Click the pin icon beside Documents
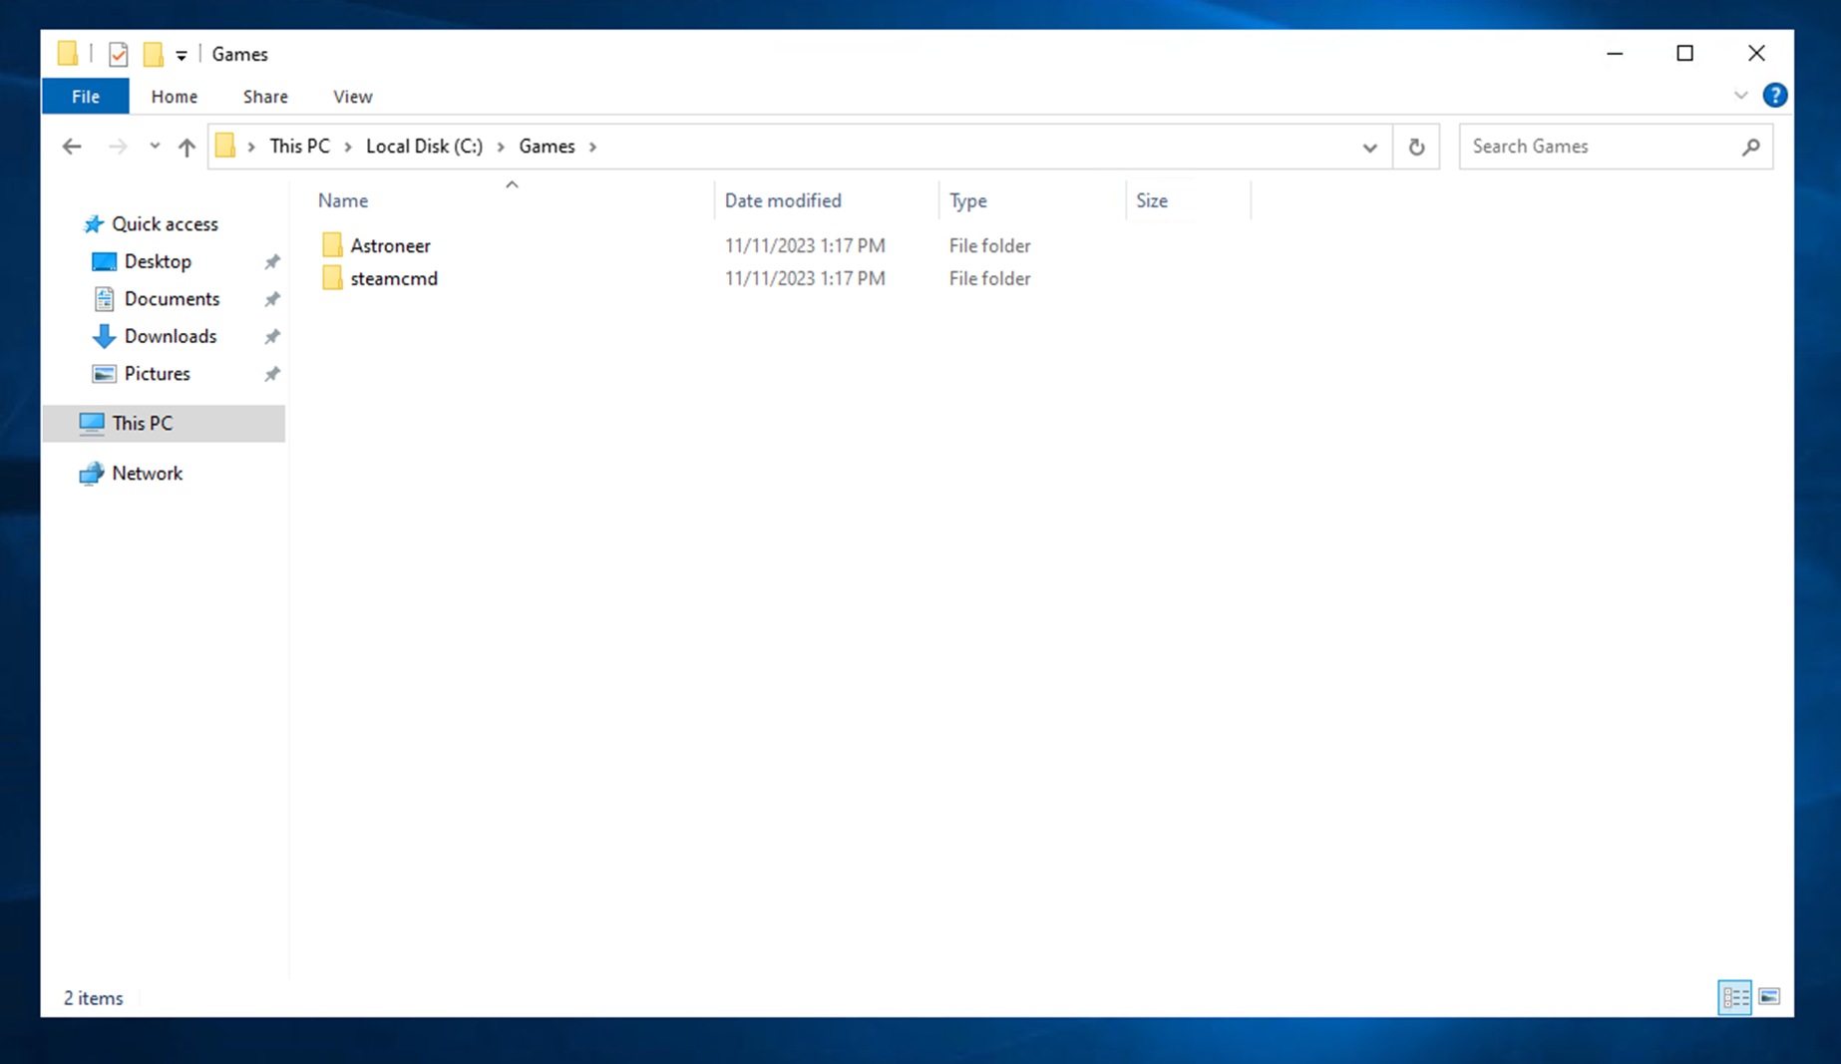Screen dimensions: 1841x1064 (271, 299)
